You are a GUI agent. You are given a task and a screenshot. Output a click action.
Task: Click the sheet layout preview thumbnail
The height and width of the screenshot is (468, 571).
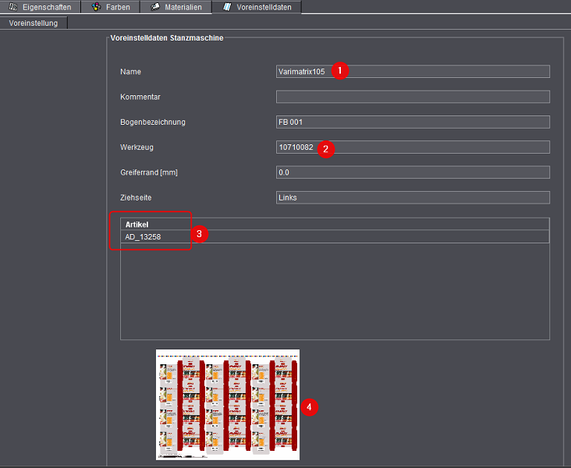[228, 405]
